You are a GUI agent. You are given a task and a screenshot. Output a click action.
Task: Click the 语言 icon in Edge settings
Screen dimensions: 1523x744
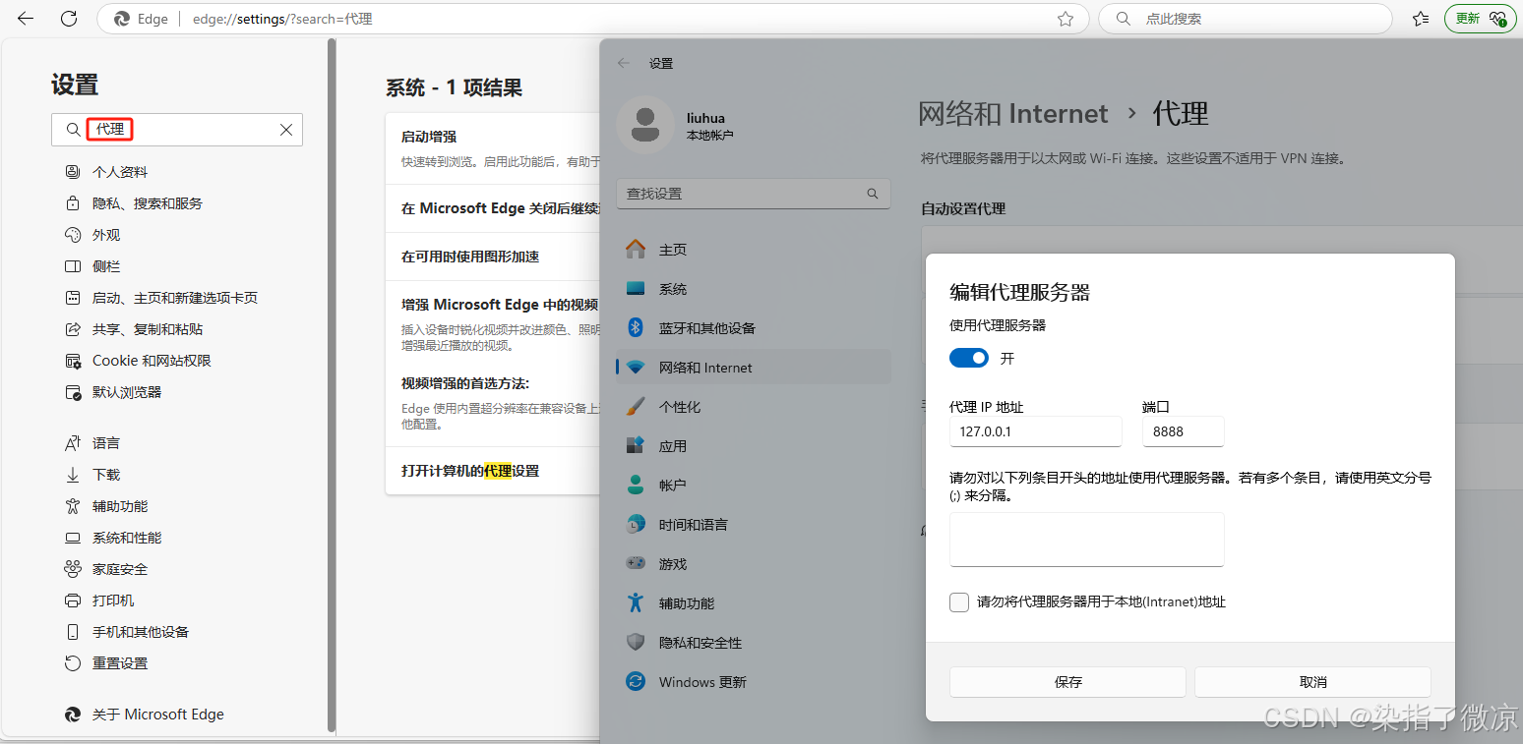point(72,443)
